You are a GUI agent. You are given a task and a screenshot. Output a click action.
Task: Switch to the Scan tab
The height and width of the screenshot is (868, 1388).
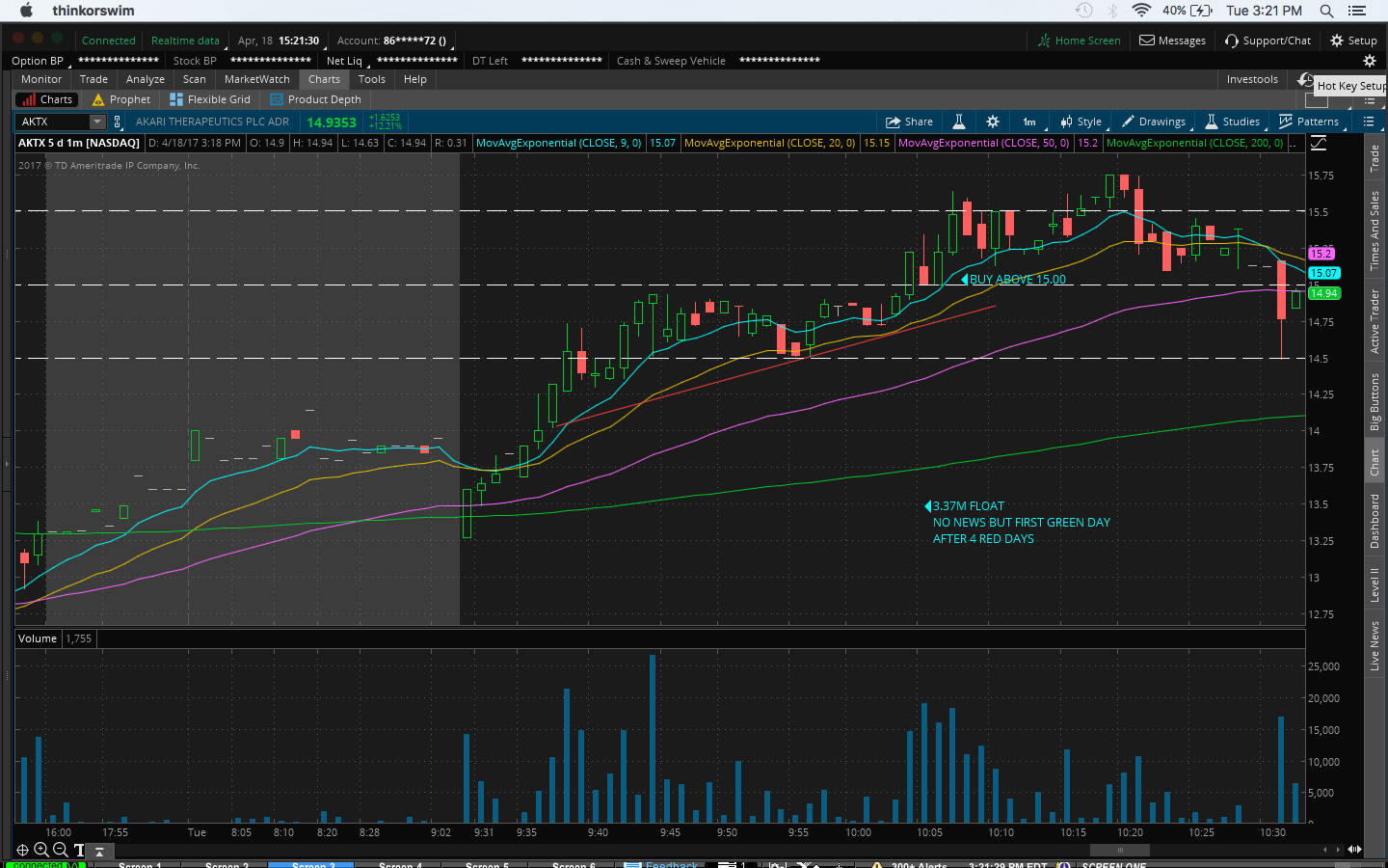[194, 79]
